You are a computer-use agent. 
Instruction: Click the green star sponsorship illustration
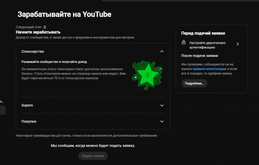pyautogui.click(x=147, y=75)
